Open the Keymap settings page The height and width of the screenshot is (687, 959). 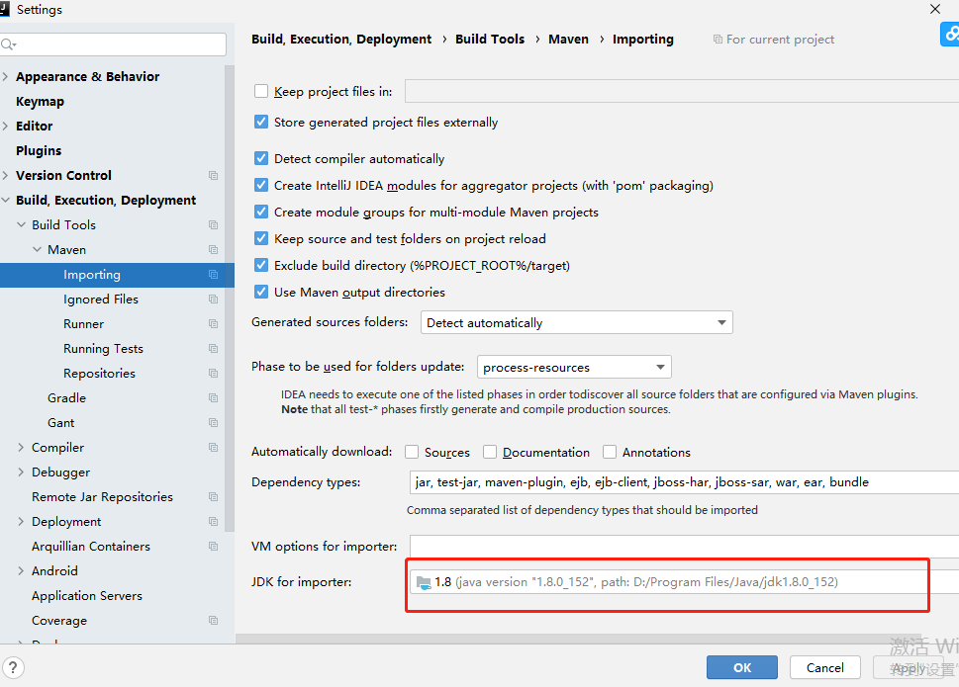click(x=40, y=102)
